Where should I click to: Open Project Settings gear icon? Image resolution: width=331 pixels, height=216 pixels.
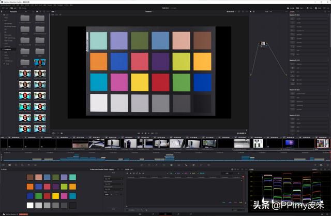pyautogui.click(x=328, y=214)
